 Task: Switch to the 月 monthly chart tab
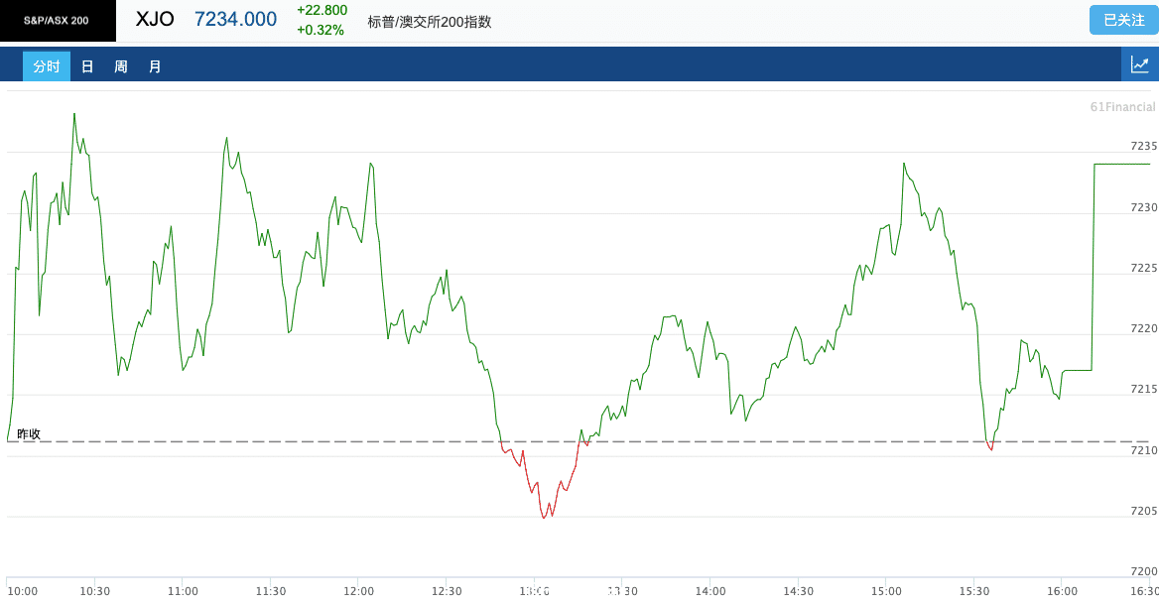(x=155, y=66)
